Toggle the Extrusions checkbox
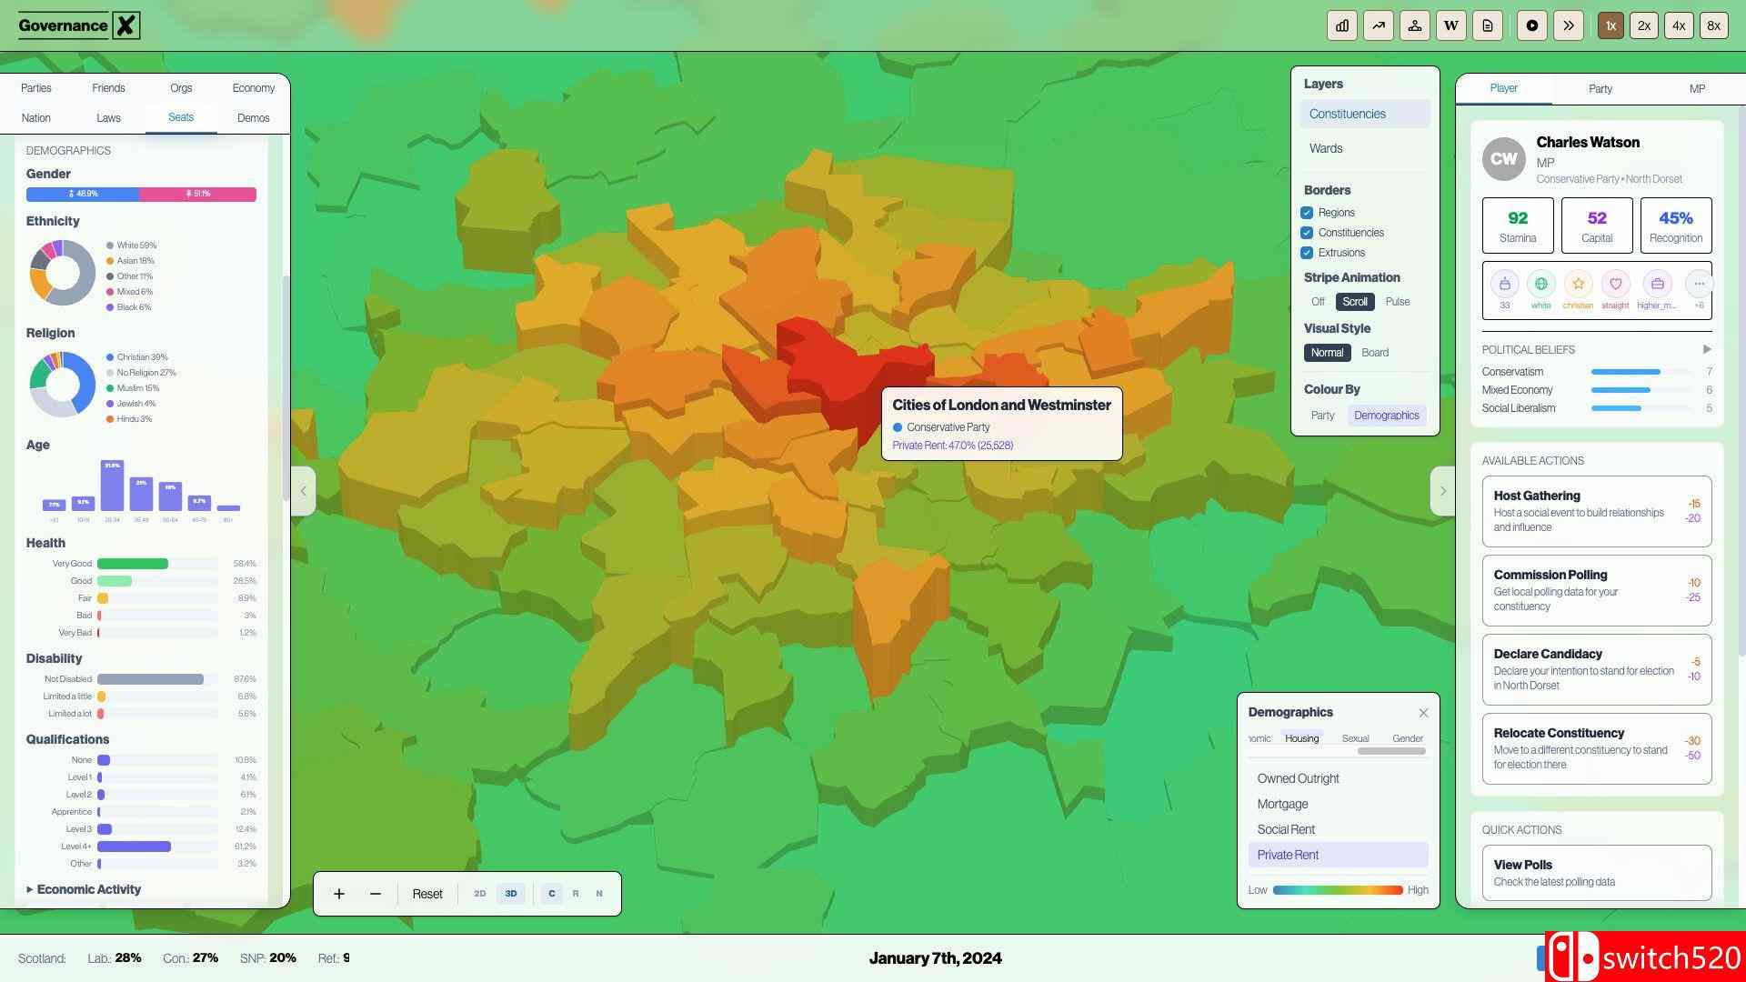The image size is (1746, 982). (1307, 253)
